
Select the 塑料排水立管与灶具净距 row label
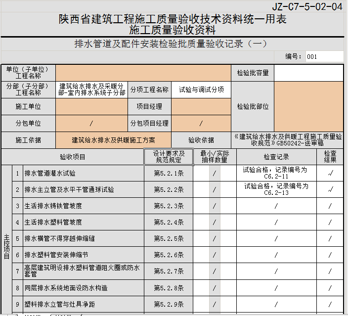84,304
